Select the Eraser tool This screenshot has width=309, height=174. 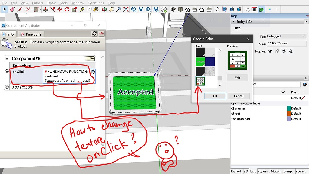coord(12,9)
